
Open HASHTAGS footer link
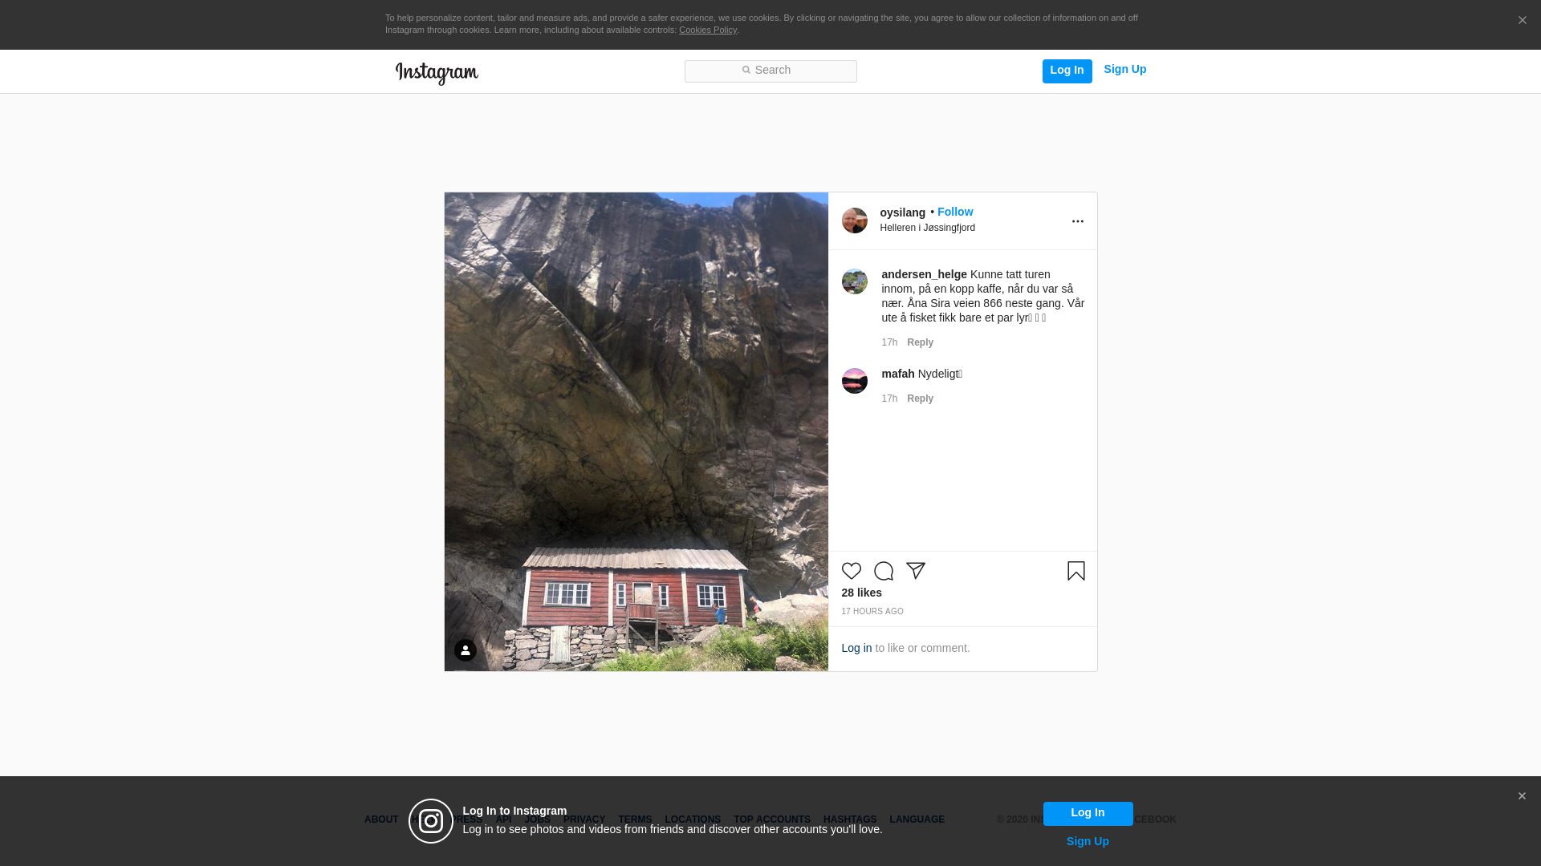(849, 819)
